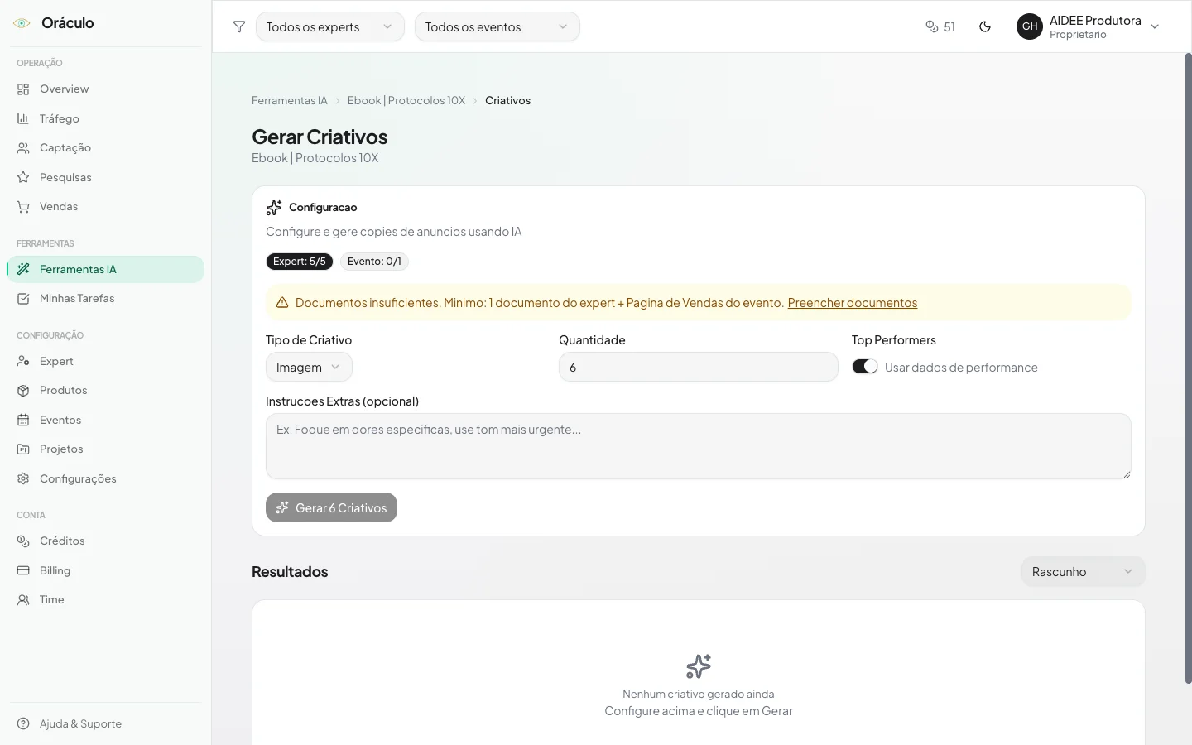Click the Vendas shopping cart icon

point(23,207)
